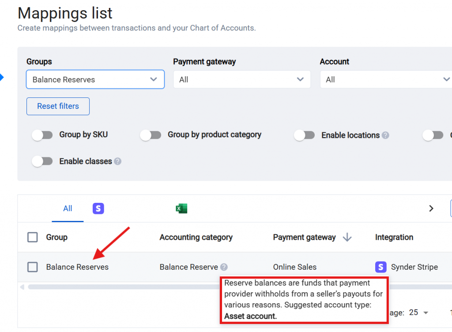Click help icon beside Balance Reserve category
Image resolution: width=452 pixels, height=332 pixels.
(224, 267)
